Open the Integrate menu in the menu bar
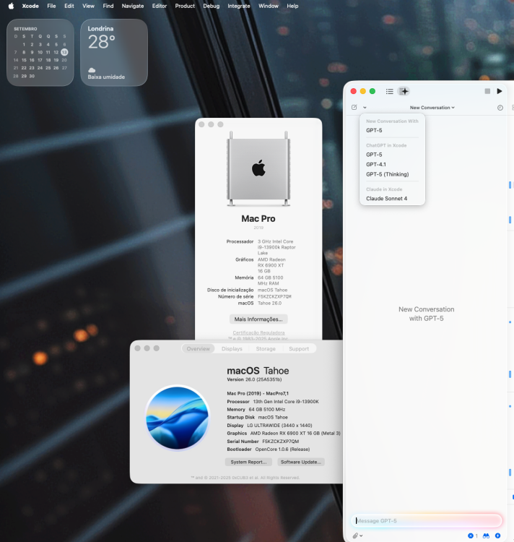 [x=239, y=6]
